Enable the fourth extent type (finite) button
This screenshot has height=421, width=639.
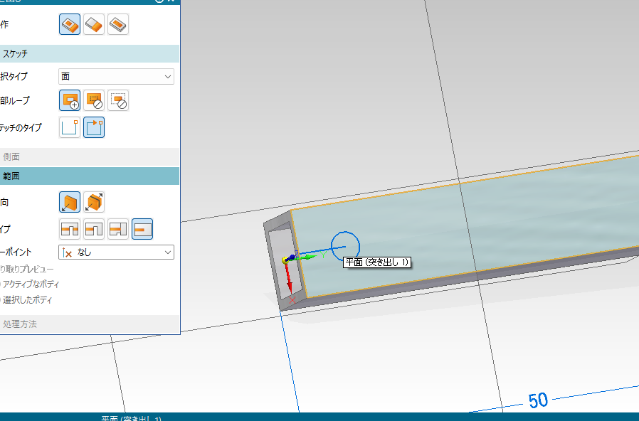(142, 229)
